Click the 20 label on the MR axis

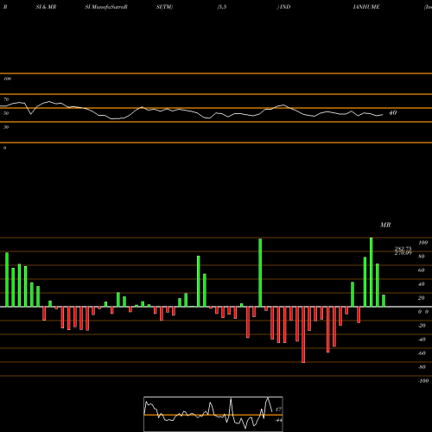tap(422, 298)
